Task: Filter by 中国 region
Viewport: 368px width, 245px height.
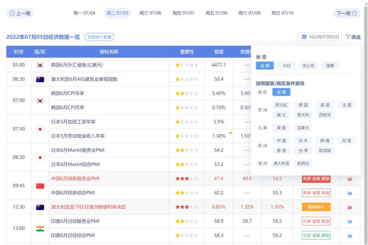Action: 281,141
